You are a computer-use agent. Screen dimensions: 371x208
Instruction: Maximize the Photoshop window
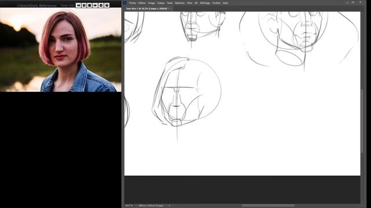(353, 2)
